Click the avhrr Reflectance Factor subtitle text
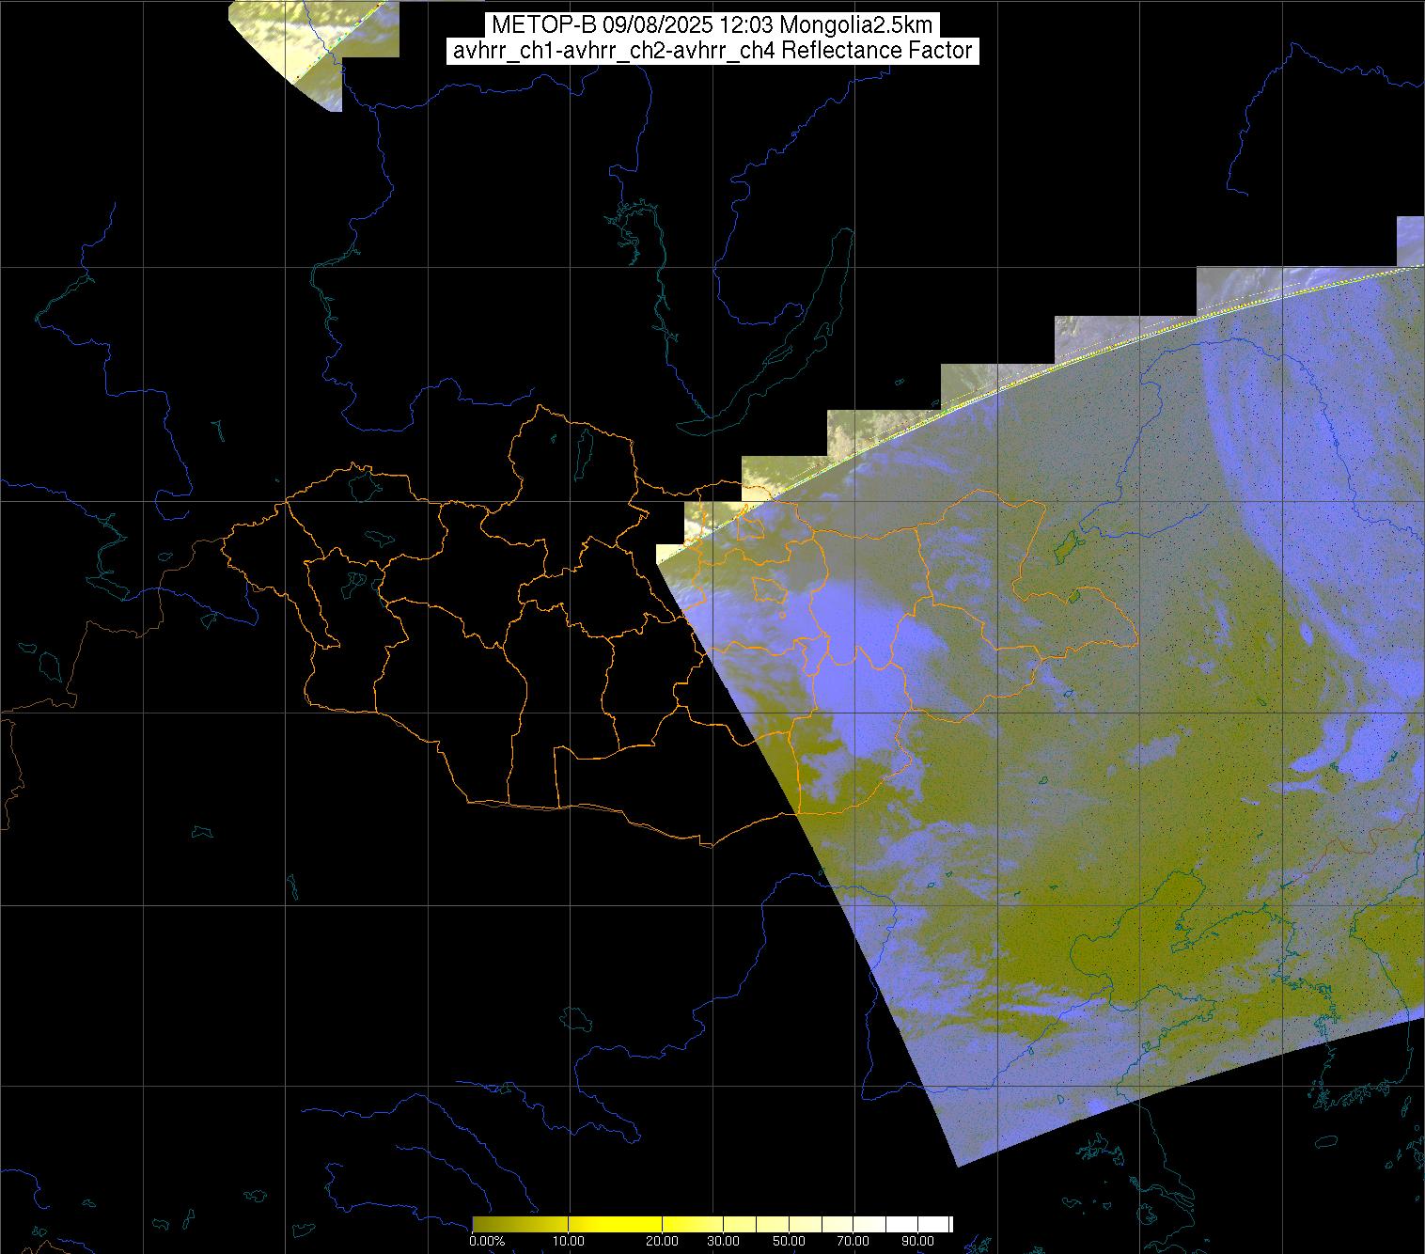 click(712, 51)
